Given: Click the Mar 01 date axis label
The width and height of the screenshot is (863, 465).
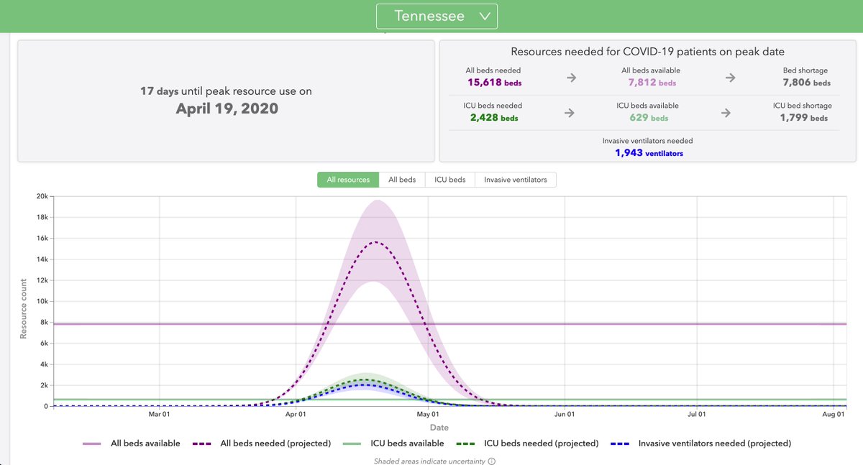Looking at the screenshot, I should [x=159, y=414].
